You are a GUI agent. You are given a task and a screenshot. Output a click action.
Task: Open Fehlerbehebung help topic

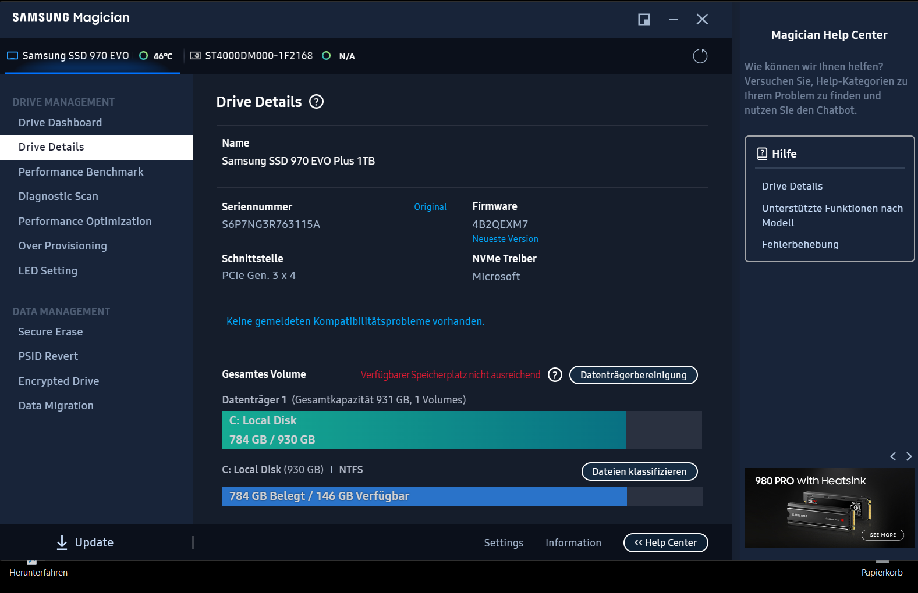[x=800, y=244]
